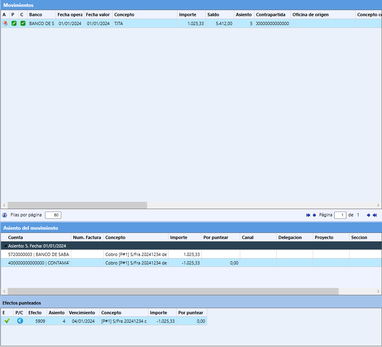Click the Proyecto column header
382x347 pixels.
[x=331, y=237]
